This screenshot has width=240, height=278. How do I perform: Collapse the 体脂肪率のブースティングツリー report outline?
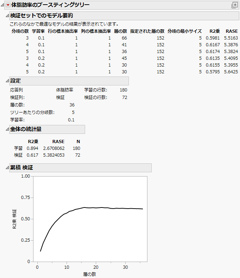(x=2, y=5)
